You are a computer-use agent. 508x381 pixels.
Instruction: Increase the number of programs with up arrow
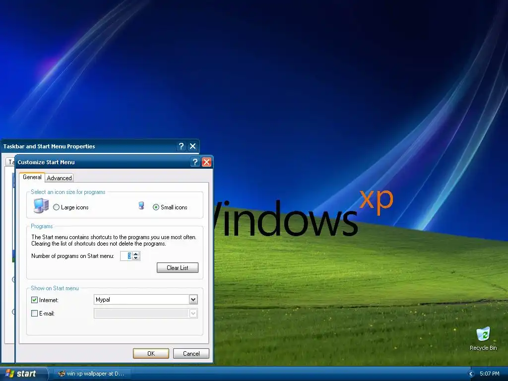[136, 254]
